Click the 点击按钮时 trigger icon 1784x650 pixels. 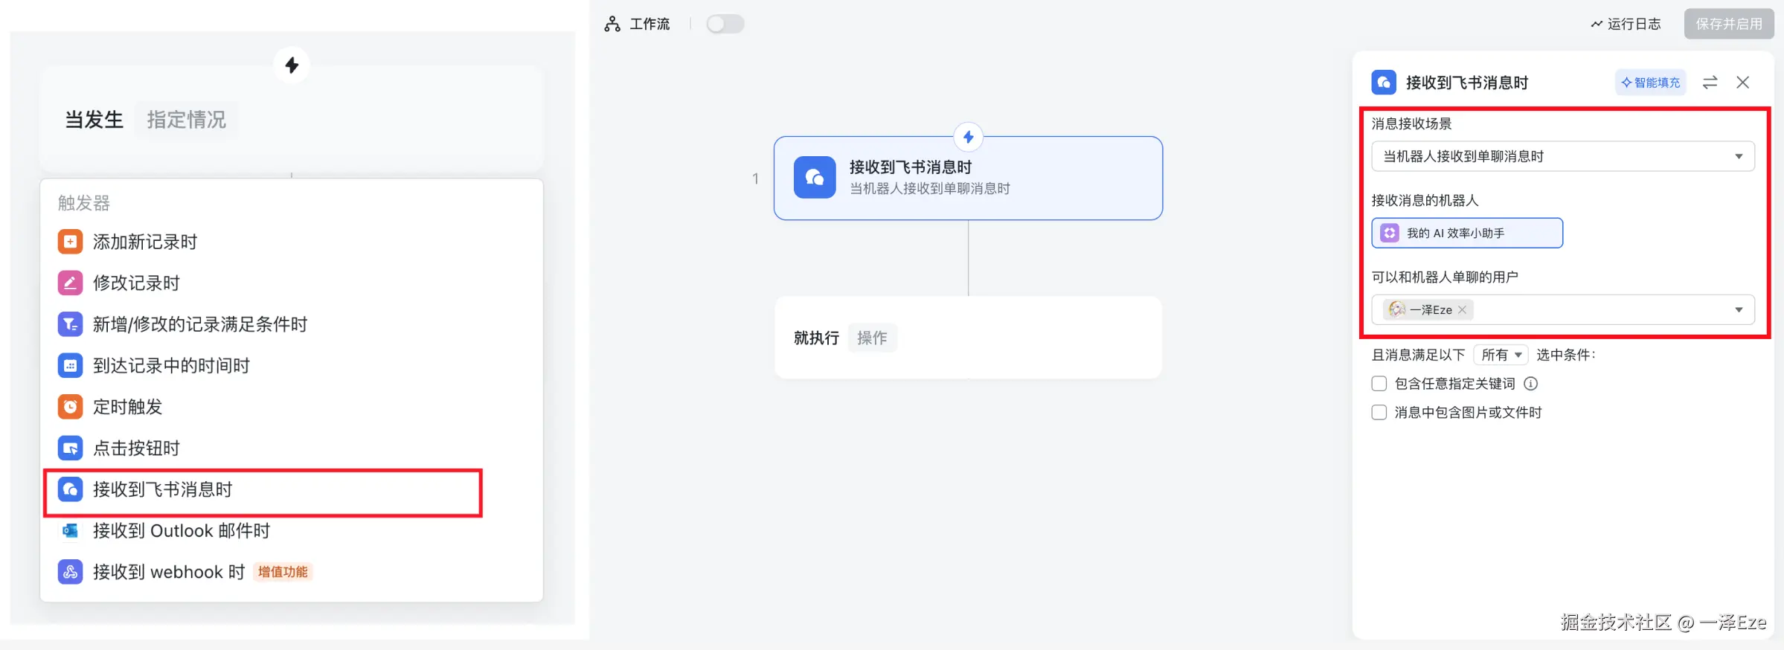(70, 448)
